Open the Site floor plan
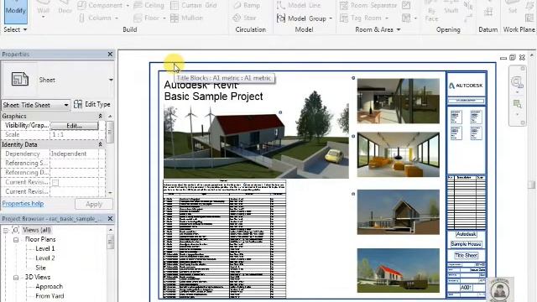This screenshot has height=302, width=537. (x=40, y=268)
